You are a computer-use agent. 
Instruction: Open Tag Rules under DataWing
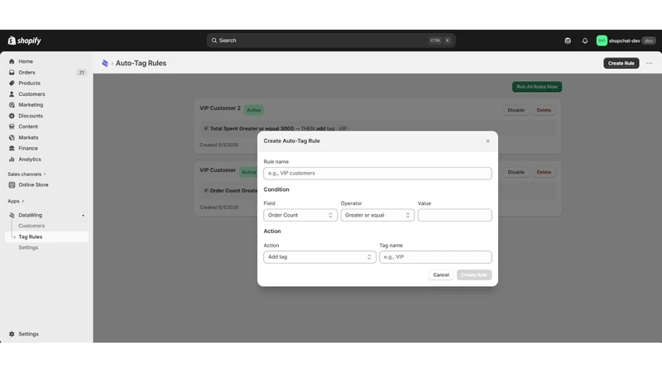point(31,237)
